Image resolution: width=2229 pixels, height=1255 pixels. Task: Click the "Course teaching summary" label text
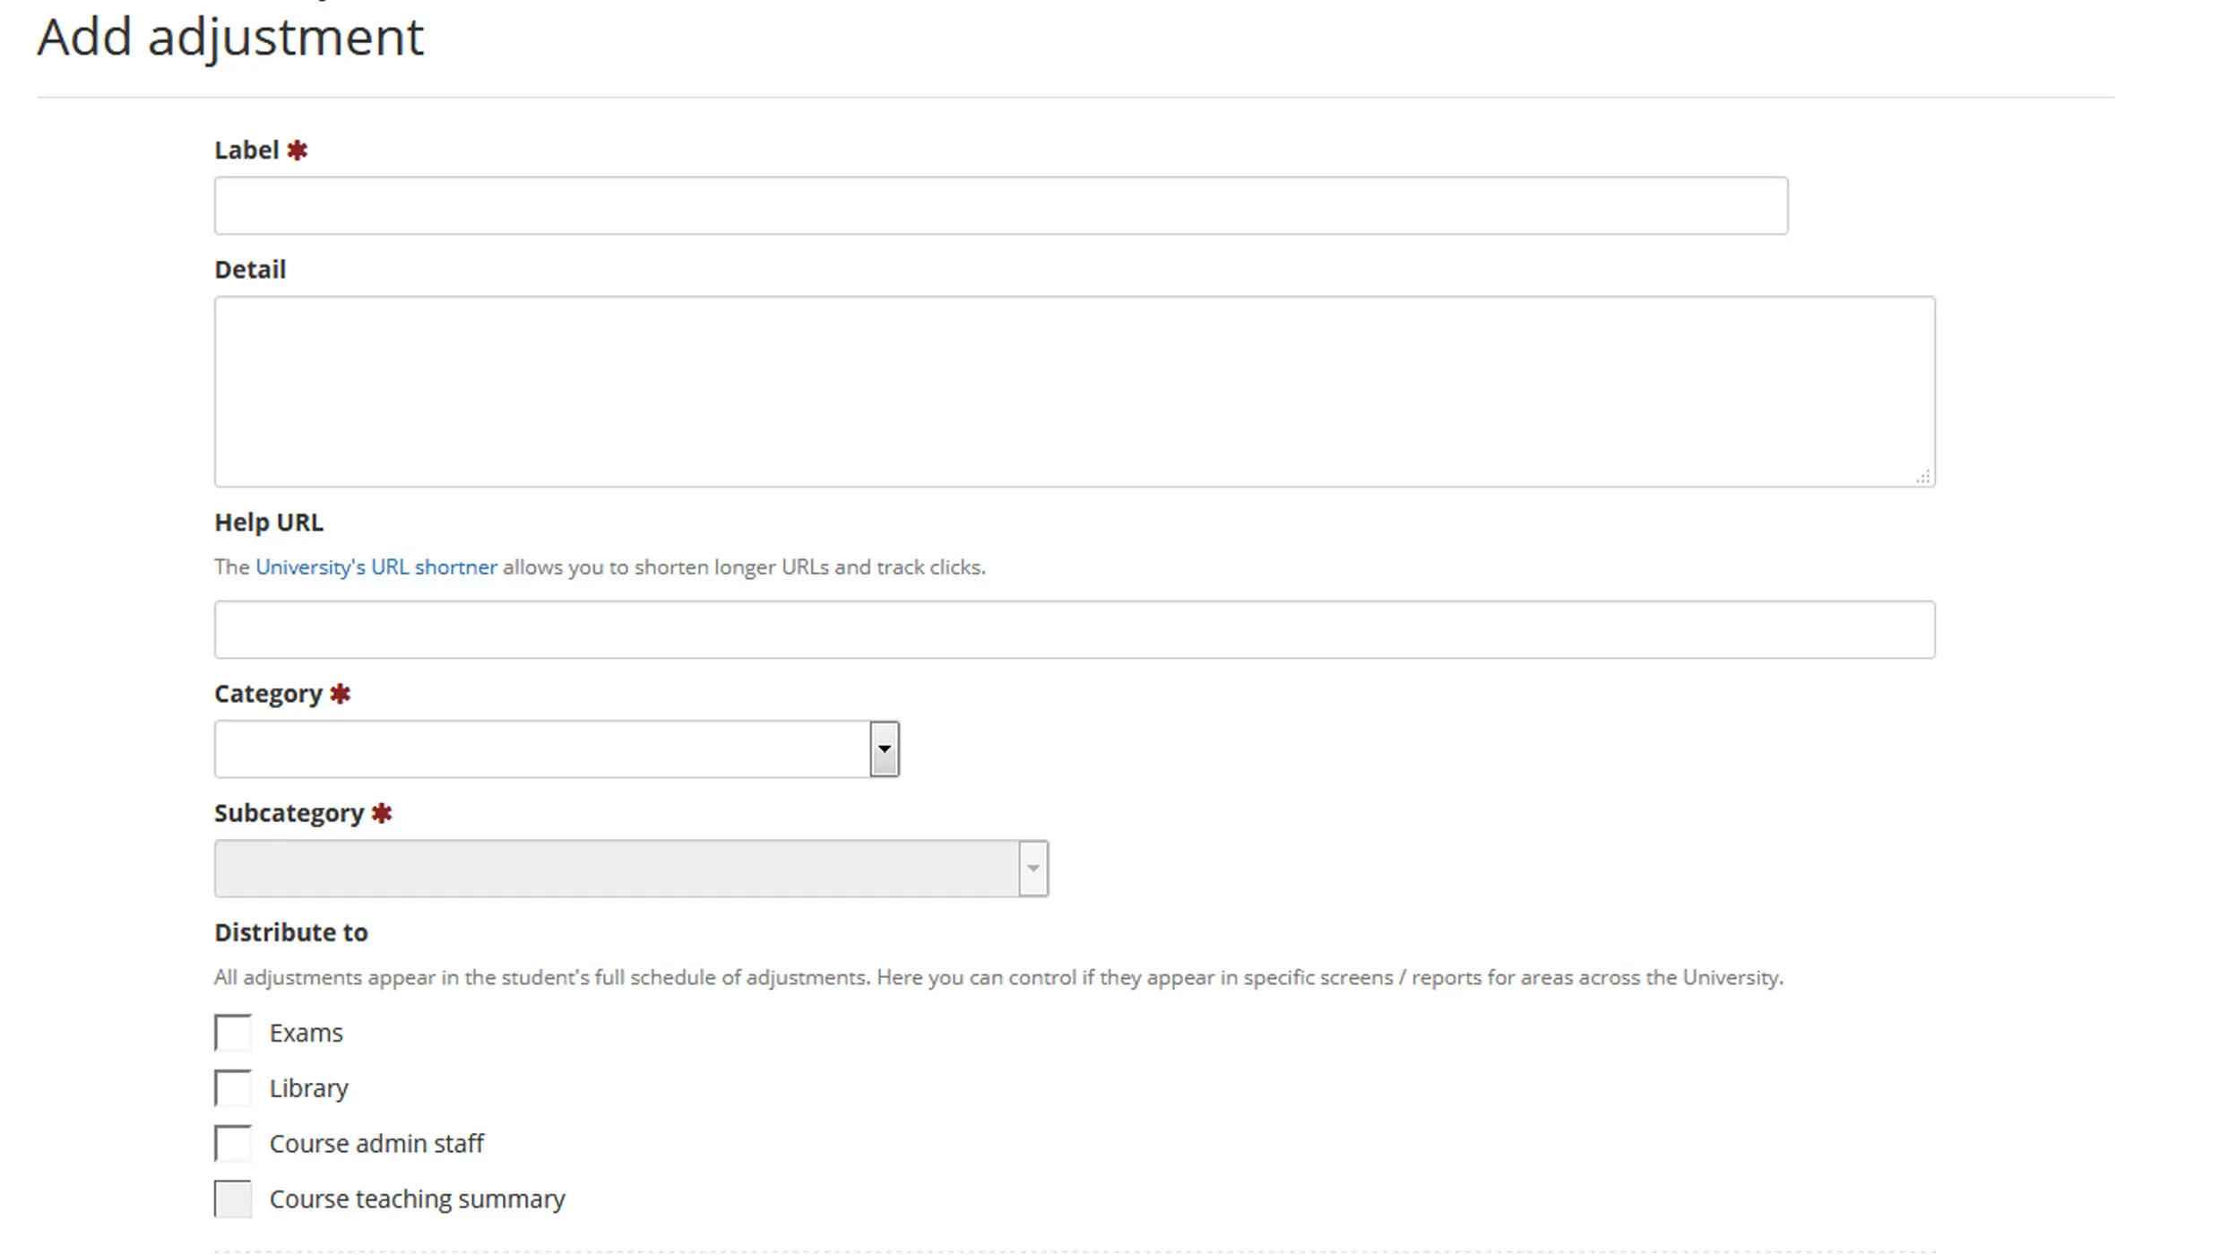point(417,1199)
